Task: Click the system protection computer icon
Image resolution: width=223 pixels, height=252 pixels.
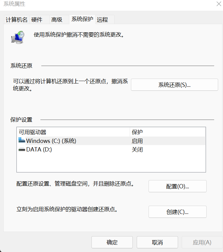Action: pos(18,37)
